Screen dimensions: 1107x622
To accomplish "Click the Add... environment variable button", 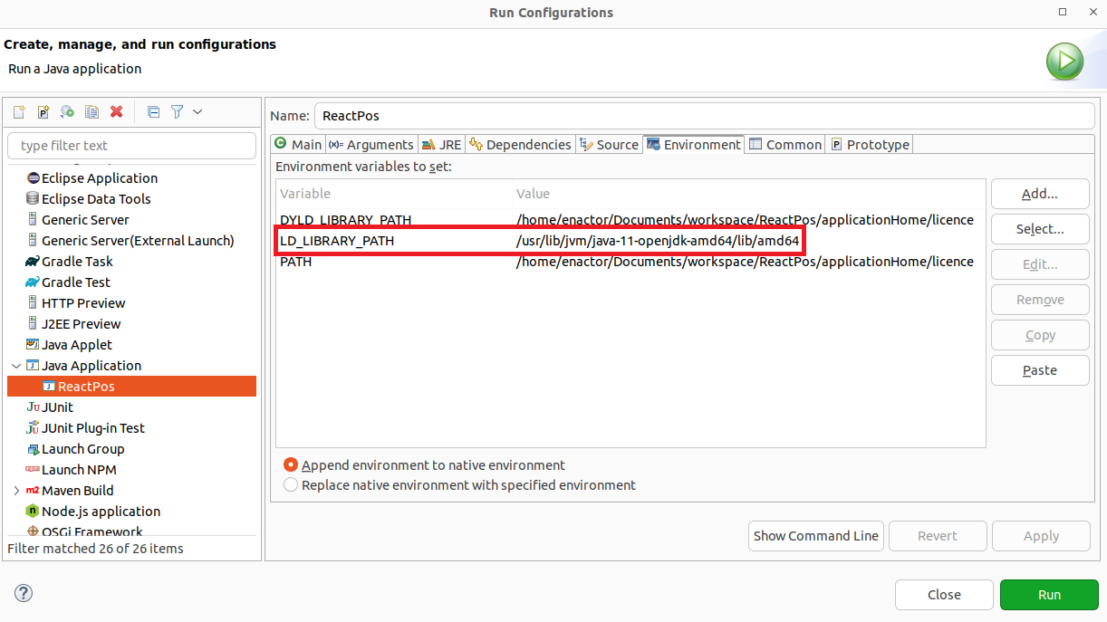I will point(1039,194).
